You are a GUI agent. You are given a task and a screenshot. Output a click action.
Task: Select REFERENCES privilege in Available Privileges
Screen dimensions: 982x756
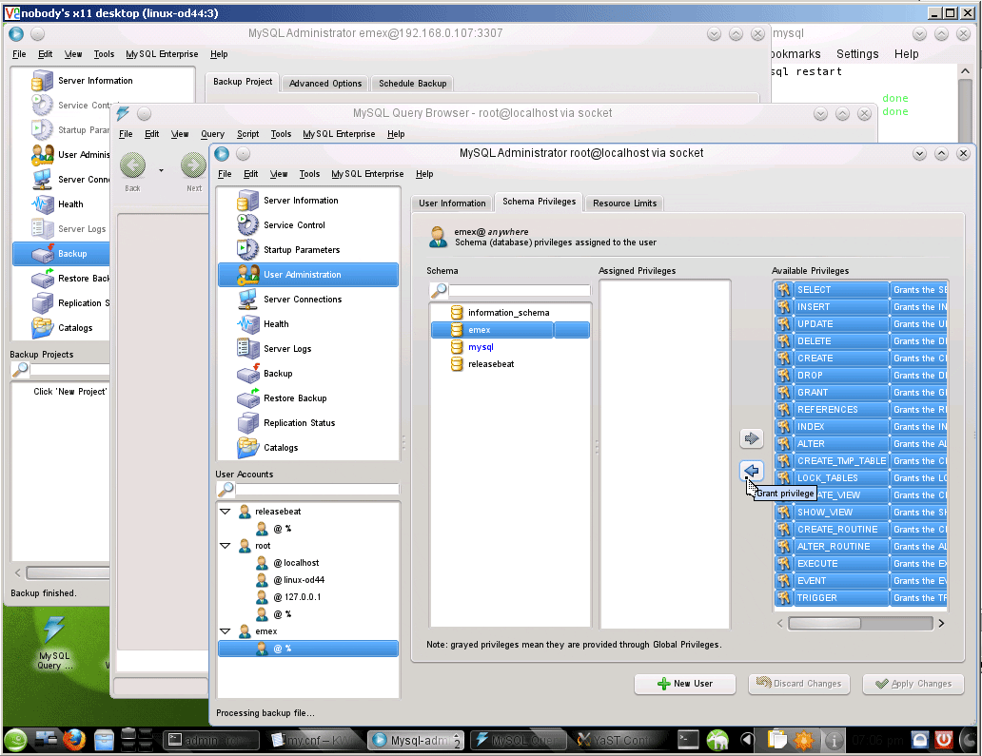click(x=861, y=409)
